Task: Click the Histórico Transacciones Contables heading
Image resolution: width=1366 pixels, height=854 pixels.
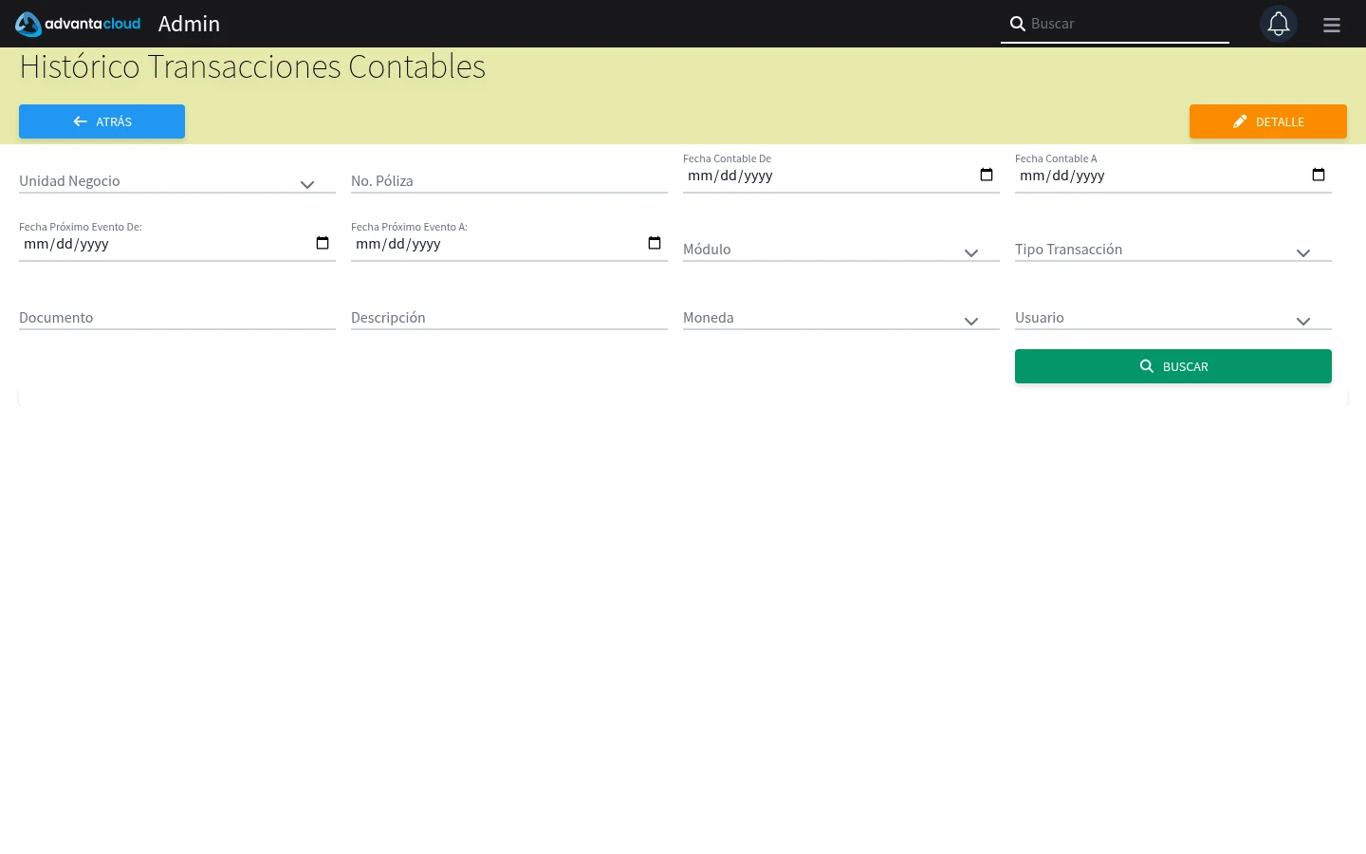Action: click(252, 66)
